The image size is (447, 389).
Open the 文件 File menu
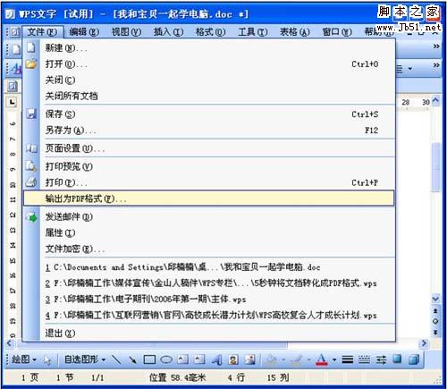[42, 31]
